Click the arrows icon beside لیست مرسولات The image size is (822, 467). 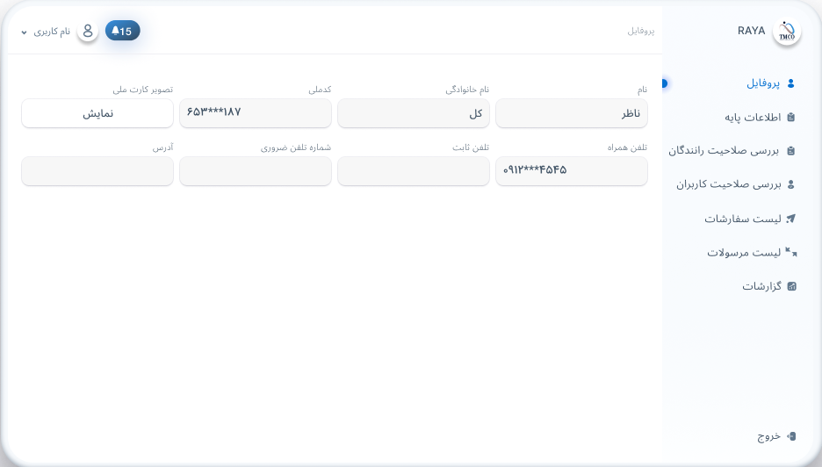[790, 252]
